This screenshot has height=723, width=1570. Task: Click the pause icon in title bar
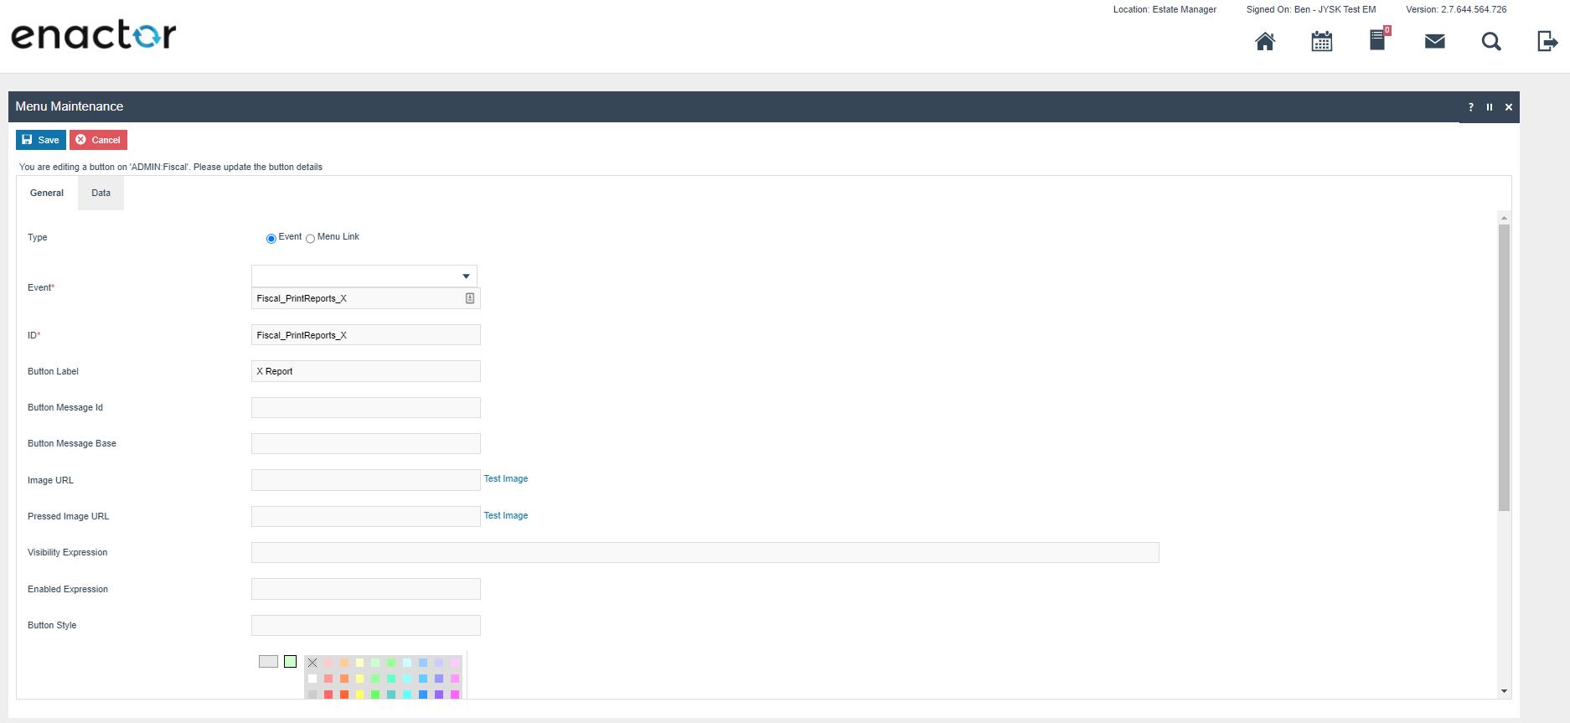(x=1490, y=107)
